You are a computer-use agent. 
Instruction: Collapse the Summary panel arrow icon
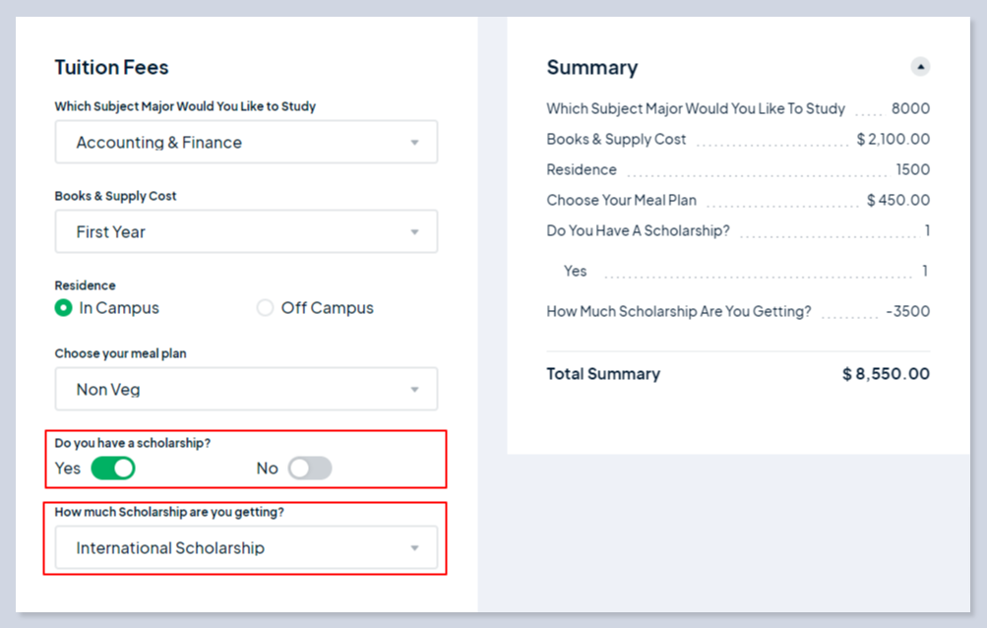pyautogui.click(x=920, y=67)
